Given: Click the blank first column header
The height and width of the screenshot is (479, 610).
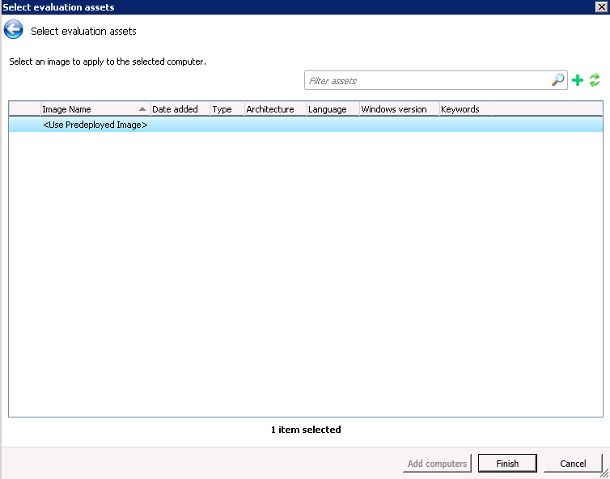Looking at the screenshot, I should [24, 109].
